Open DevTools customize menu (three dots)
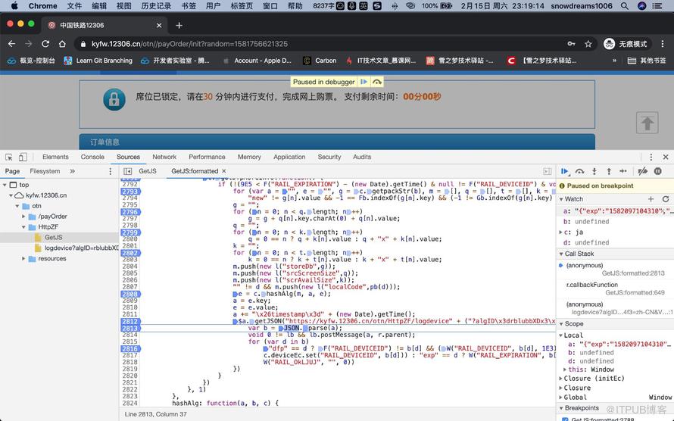Image resolution: width=674 pixels, height=421 pixels. tap(651, 157)
